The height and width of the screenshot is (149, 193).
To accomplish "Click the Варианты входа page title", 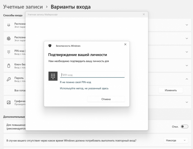I will point(71,7).
